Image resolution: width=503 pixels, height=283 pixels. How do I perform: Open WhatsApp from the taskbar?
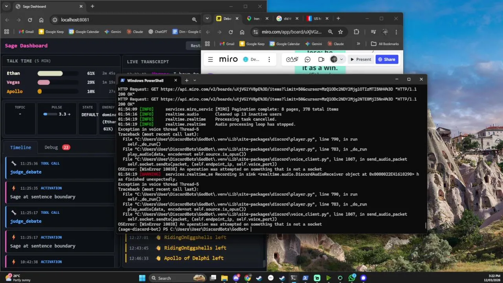click(x=352, y=278)
